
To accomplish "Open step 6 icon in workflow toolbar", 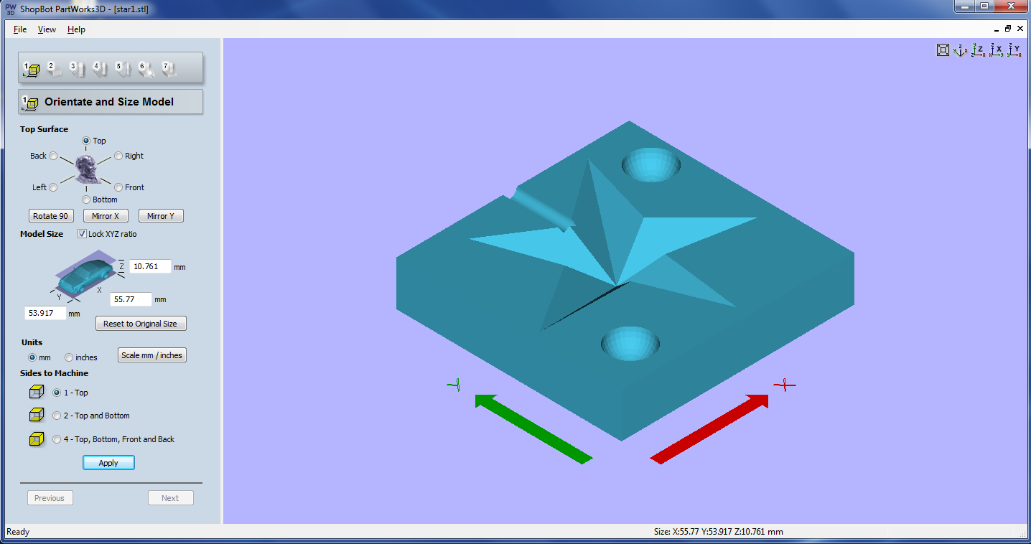I will tap(146, 69).
